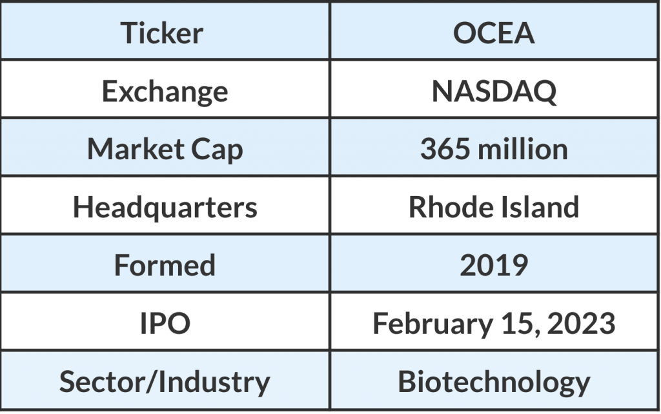This screenshot has width=661, height=414.
Task: Select the Biotechnology cell
Action: coord(494,382)
